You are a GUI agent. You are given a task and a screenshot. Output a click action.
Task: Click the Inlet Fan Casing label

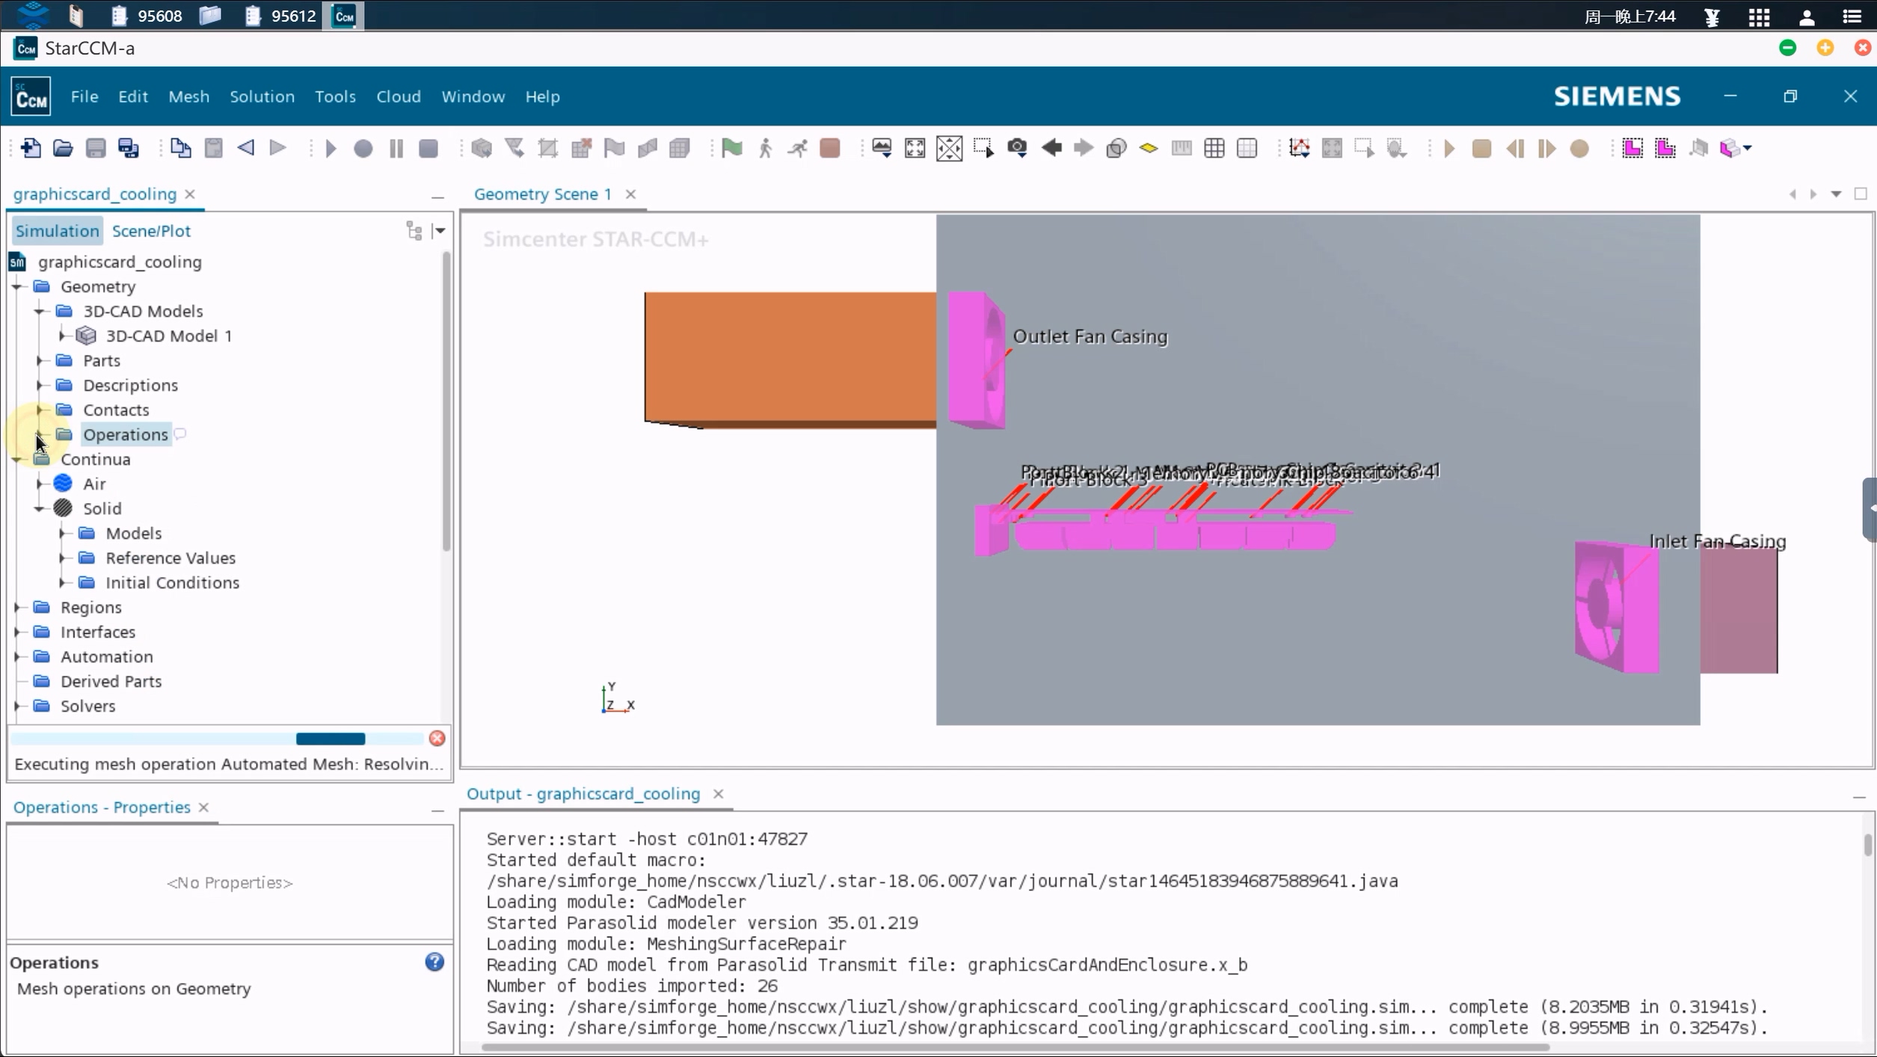pos(1717,541)
